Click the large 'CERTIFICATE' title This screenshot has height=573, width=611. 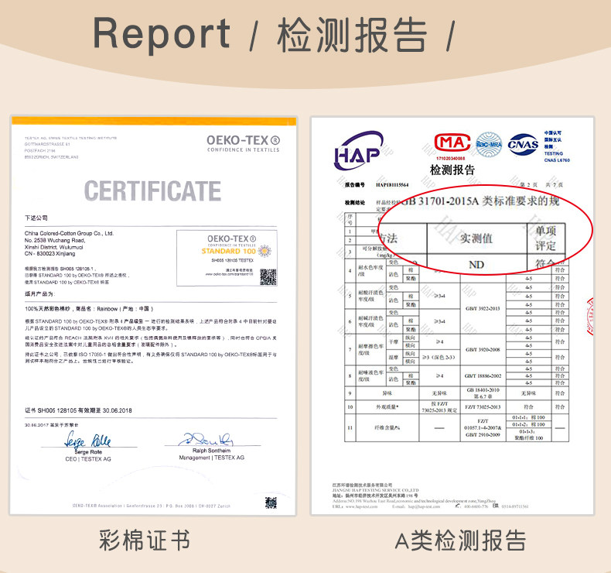tap(153, 190)
